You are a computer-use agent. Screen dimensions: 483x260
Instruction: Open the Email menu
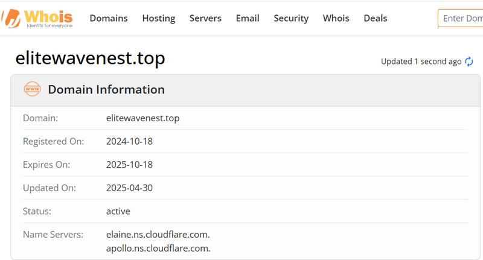click(248, 18)
